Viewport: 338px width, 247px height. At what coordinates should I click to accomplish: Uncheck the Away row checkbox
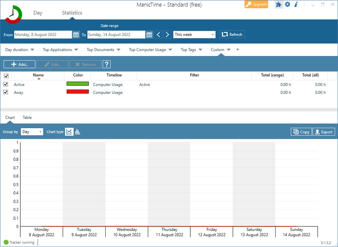click(6, 92)
